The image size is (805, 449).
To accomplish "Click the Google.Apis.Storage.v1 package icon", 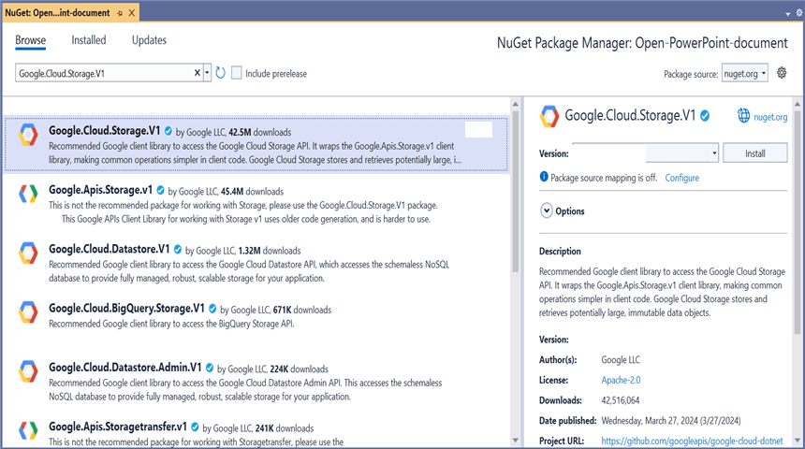I will [28, 194].
